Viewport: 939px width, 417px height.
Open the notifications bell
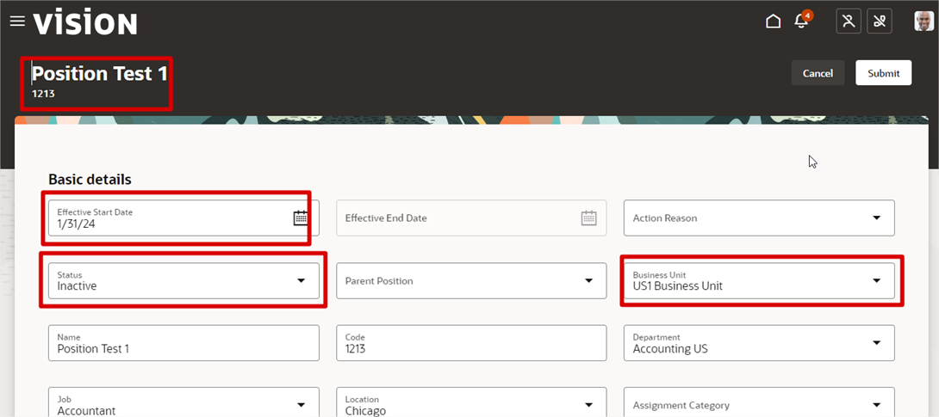tap(800, 21)
